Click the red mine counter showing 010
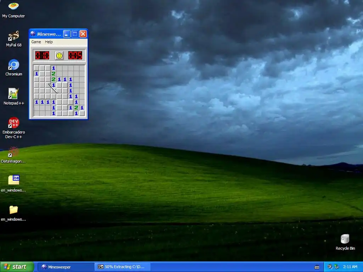 coord(42,56)
